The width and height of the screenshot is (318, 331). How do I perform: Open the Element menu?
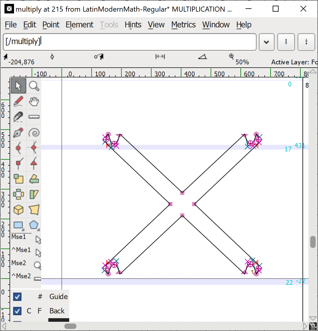[79, 25]
